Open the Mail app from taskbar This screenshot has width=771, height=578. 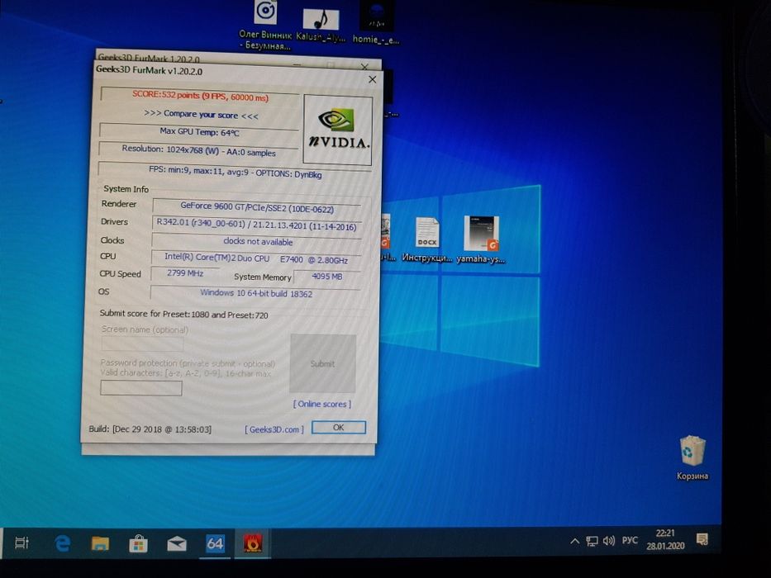coord(177,543)
